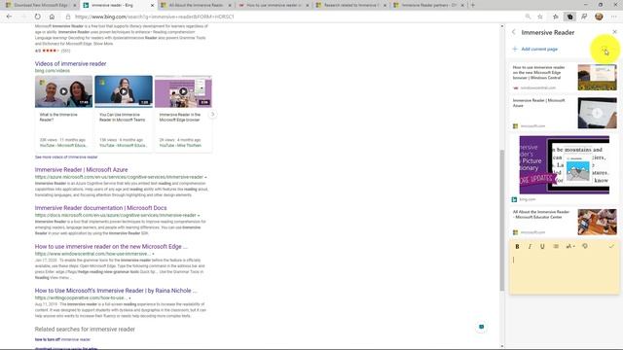
Task: Show next videos with carousel arrow
Action: 212,115
